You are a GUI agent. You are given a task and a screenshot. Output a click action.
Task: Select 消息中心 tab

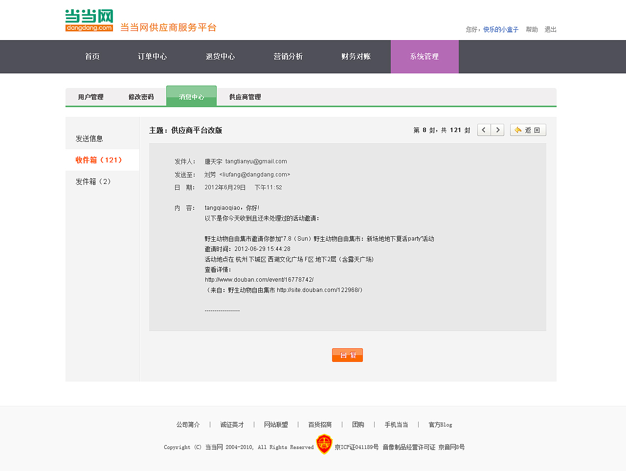click(191, 96)
